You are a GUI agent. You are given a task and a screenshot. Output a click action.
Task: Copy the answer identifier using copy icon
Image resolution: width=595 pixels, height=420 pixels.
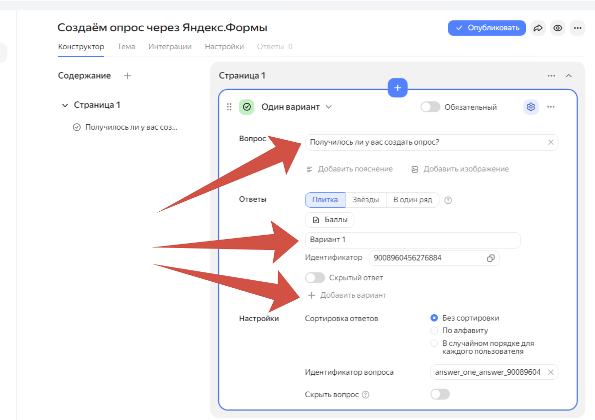point(491,258)
